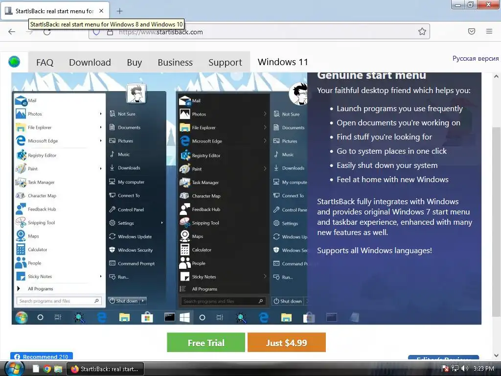Expand Sticky Notes arrow in light menu

pyautogui.click(x=101, y=276)
